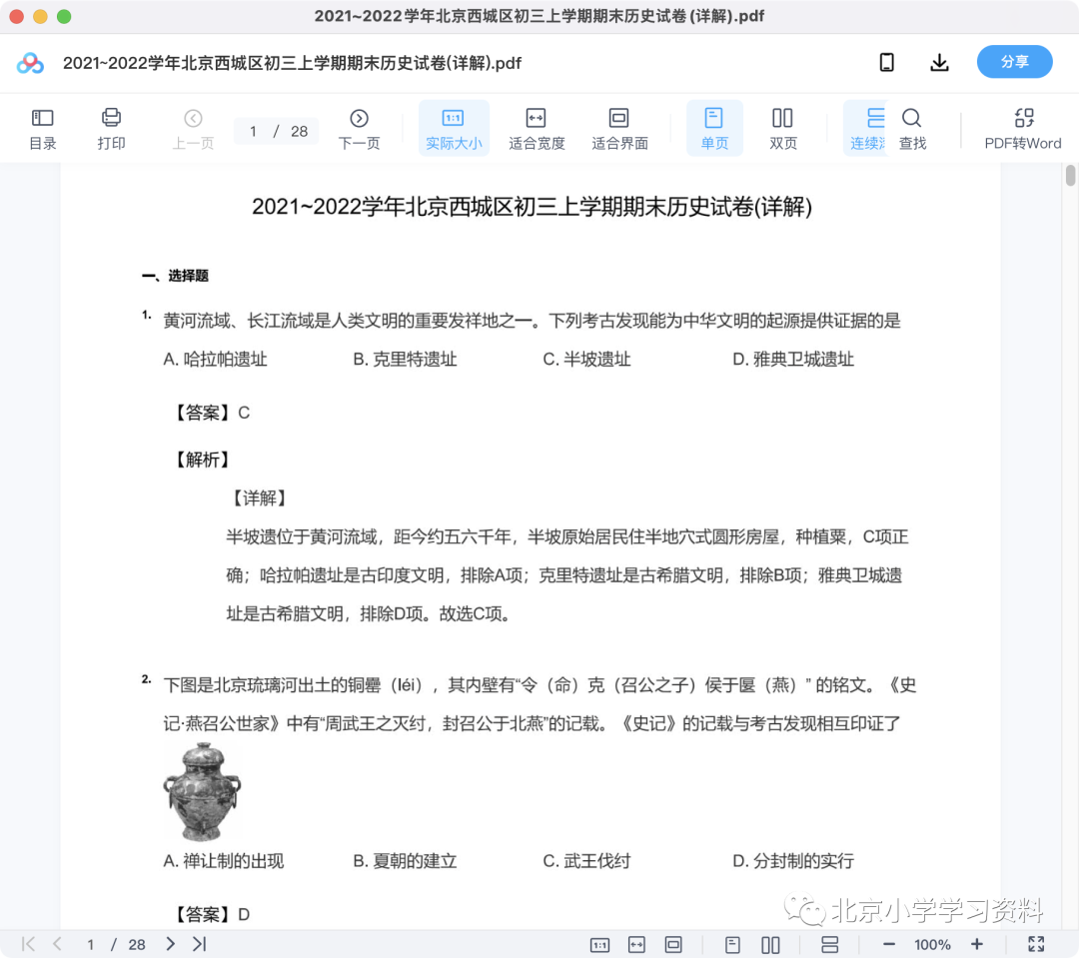This screenshot has height=958, width=1079.
Task: Switch to 单页 single page mode
Action: tap(714, 129)
